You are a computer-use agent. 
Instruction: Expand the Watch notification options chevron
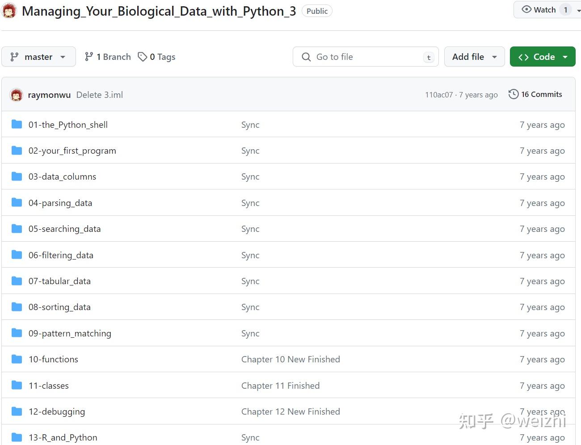point(578,9)
